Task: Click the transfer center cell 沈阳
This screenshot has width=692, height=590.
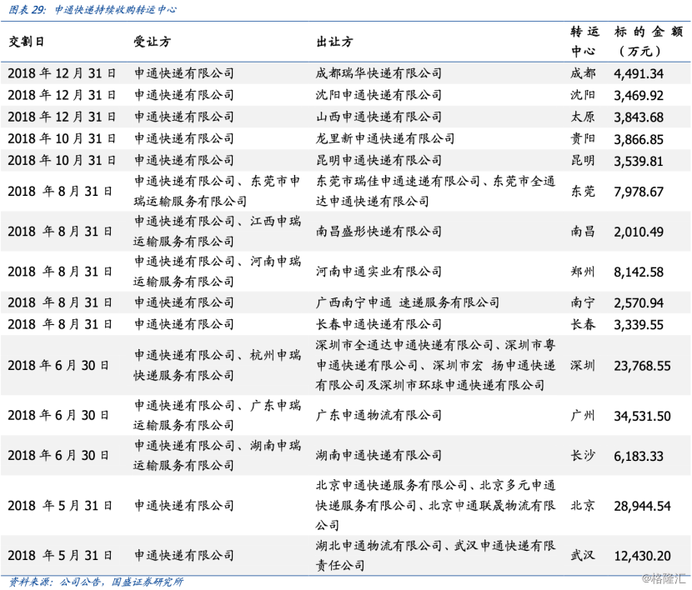Action: (583, 95)
